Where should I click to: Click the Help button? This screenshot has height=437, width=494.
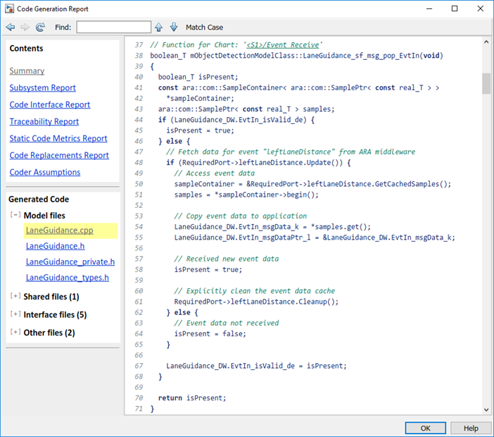coord(471,428)
